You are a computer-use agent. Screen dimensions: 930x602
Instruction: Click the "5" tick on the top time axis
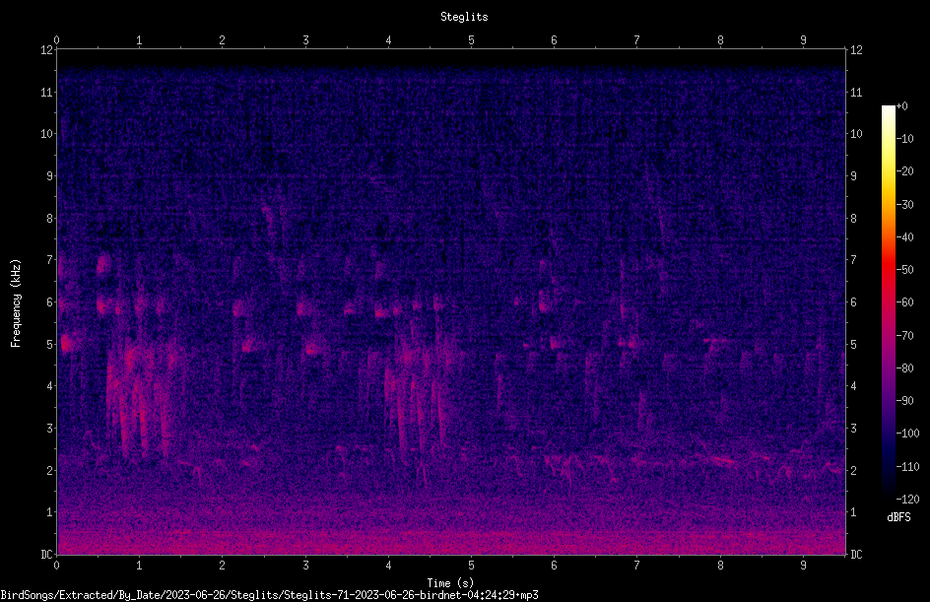point(472,39)
